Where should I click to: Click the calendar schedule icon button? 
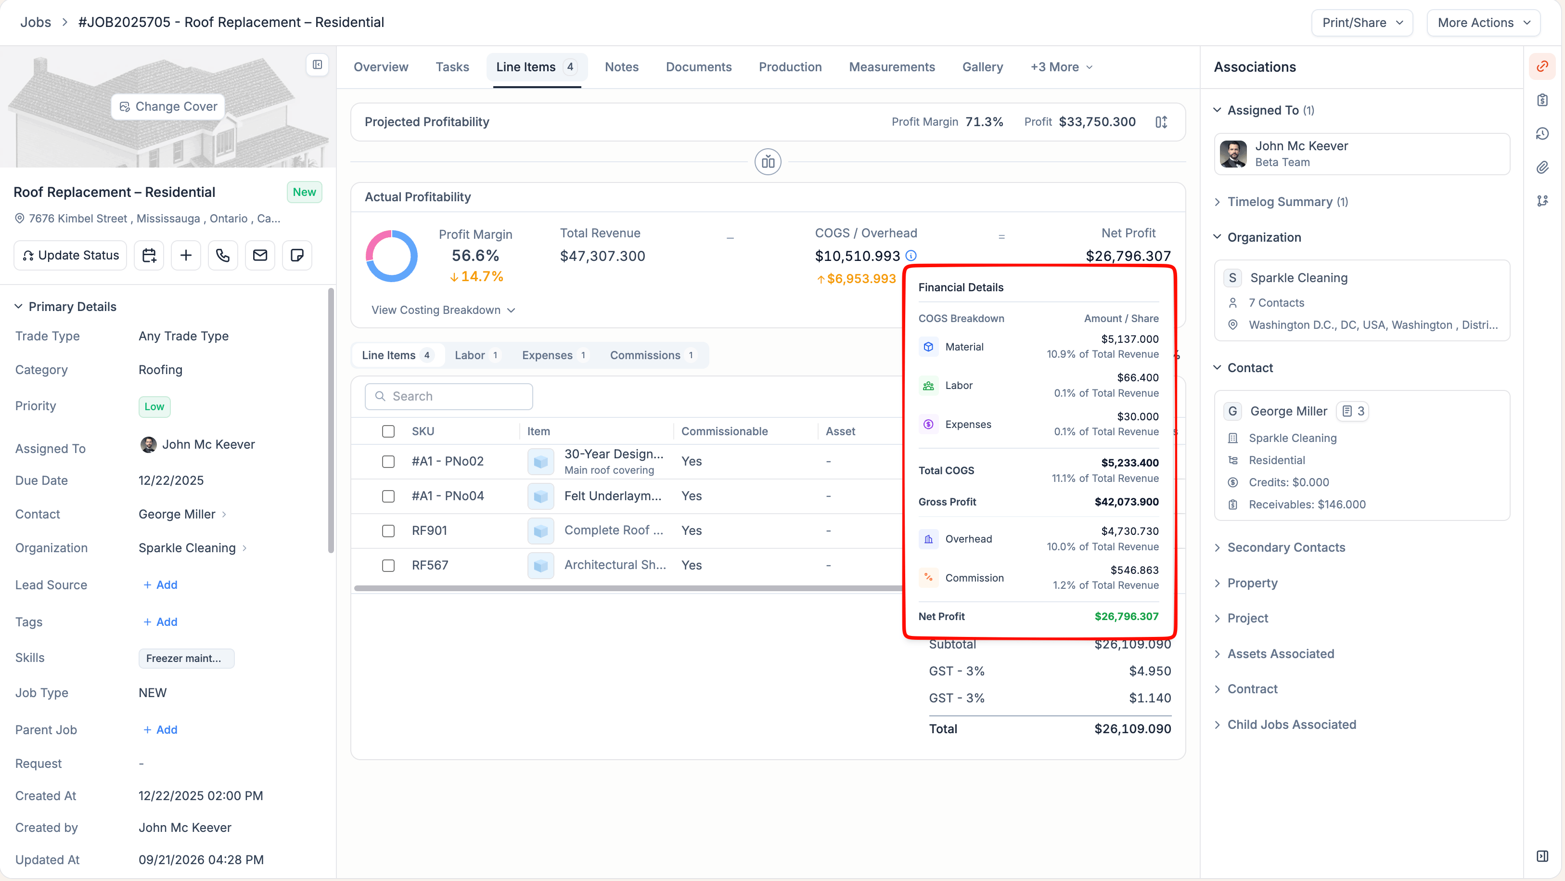(x=149, y=255)
